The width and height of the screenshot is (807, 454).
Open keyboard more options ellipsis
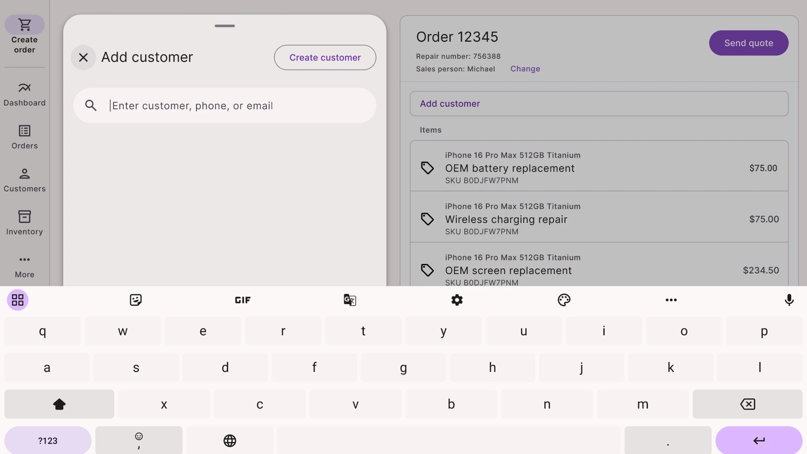(671, 300)
